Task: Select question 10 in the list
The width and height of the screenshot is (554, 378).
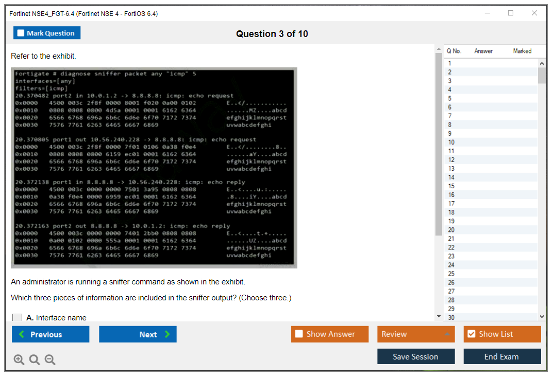Action: point(451,142)
